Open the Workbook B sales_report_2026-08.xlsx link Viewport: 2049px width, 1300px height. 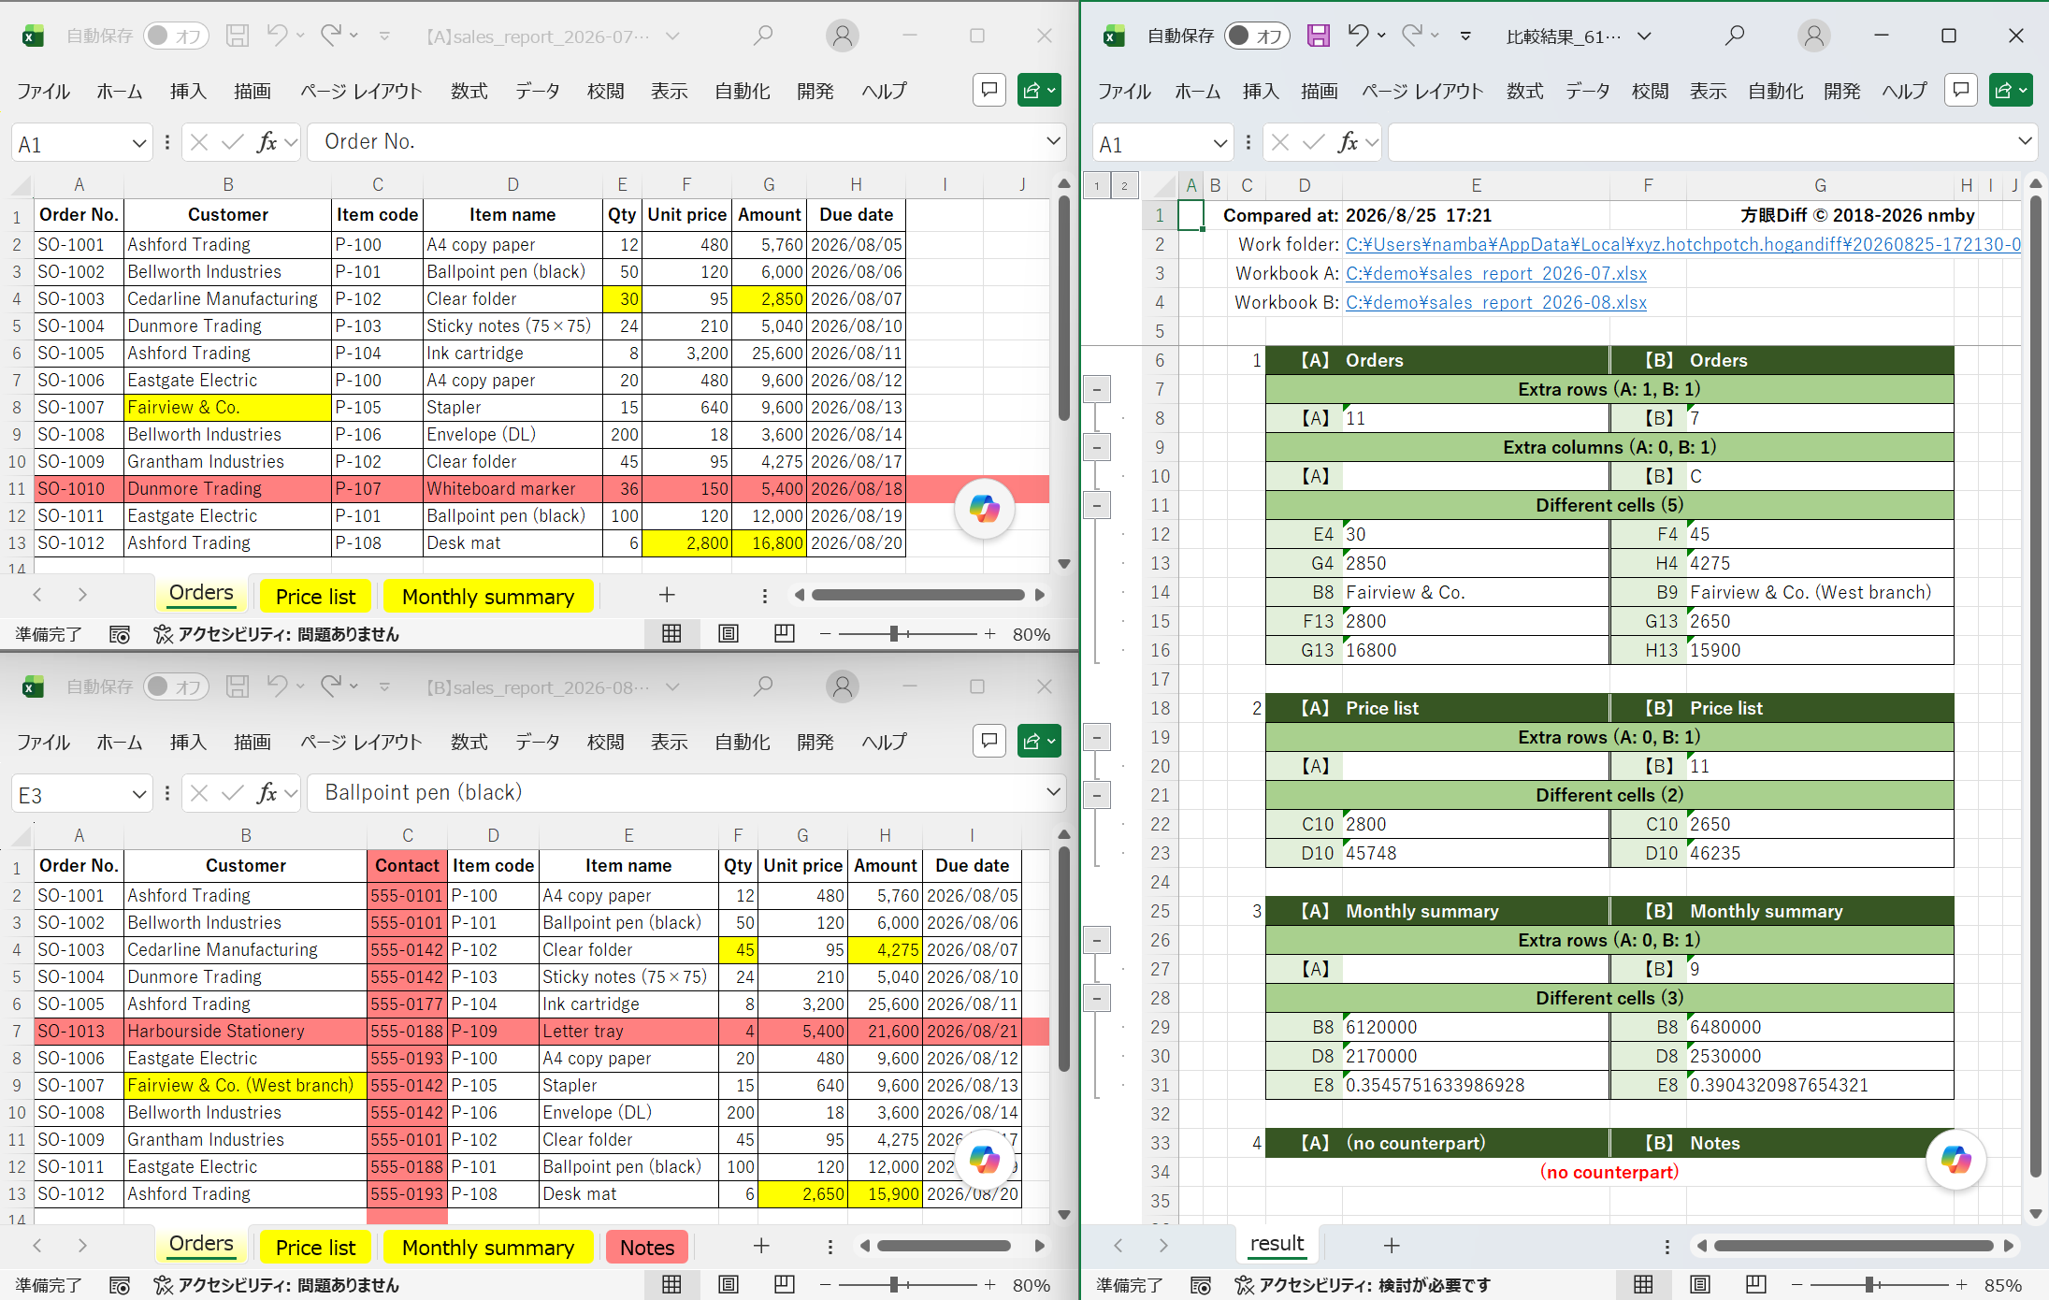coord(1495,302)
